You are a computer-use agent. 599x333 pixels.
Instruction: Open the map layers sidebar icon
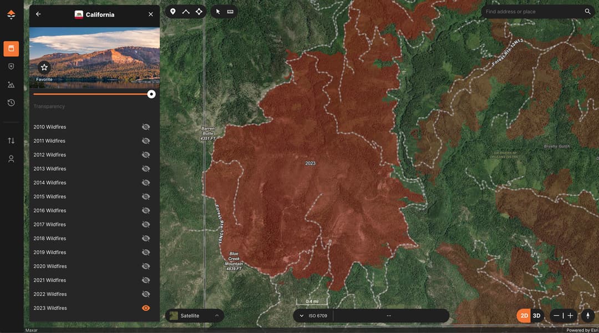click(x=11, y=48)
